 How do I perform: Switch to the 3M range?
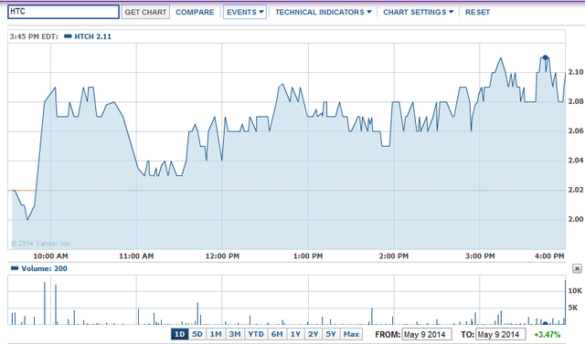tap(235, 334)
